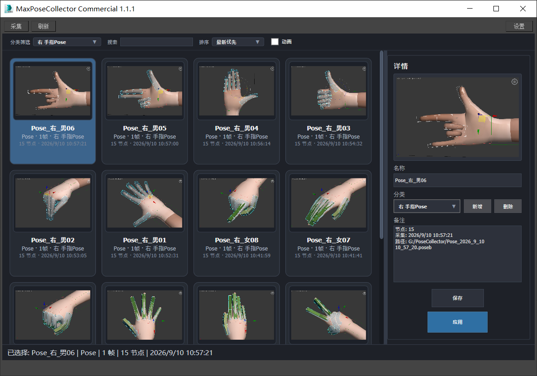This screenshot has height=376, width=537.
Task: Click the 分类筛选 label text
Action: (20, 42)
